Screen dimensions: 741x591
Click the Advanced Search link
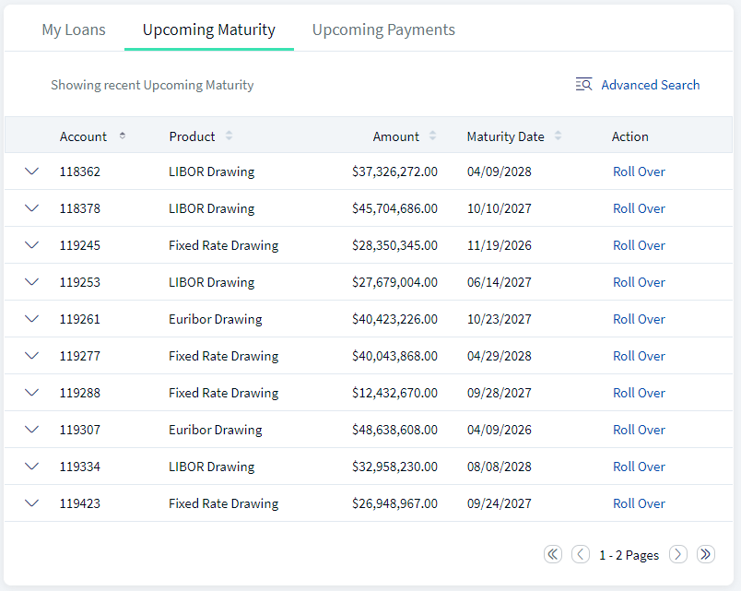(x=651, y=85)
